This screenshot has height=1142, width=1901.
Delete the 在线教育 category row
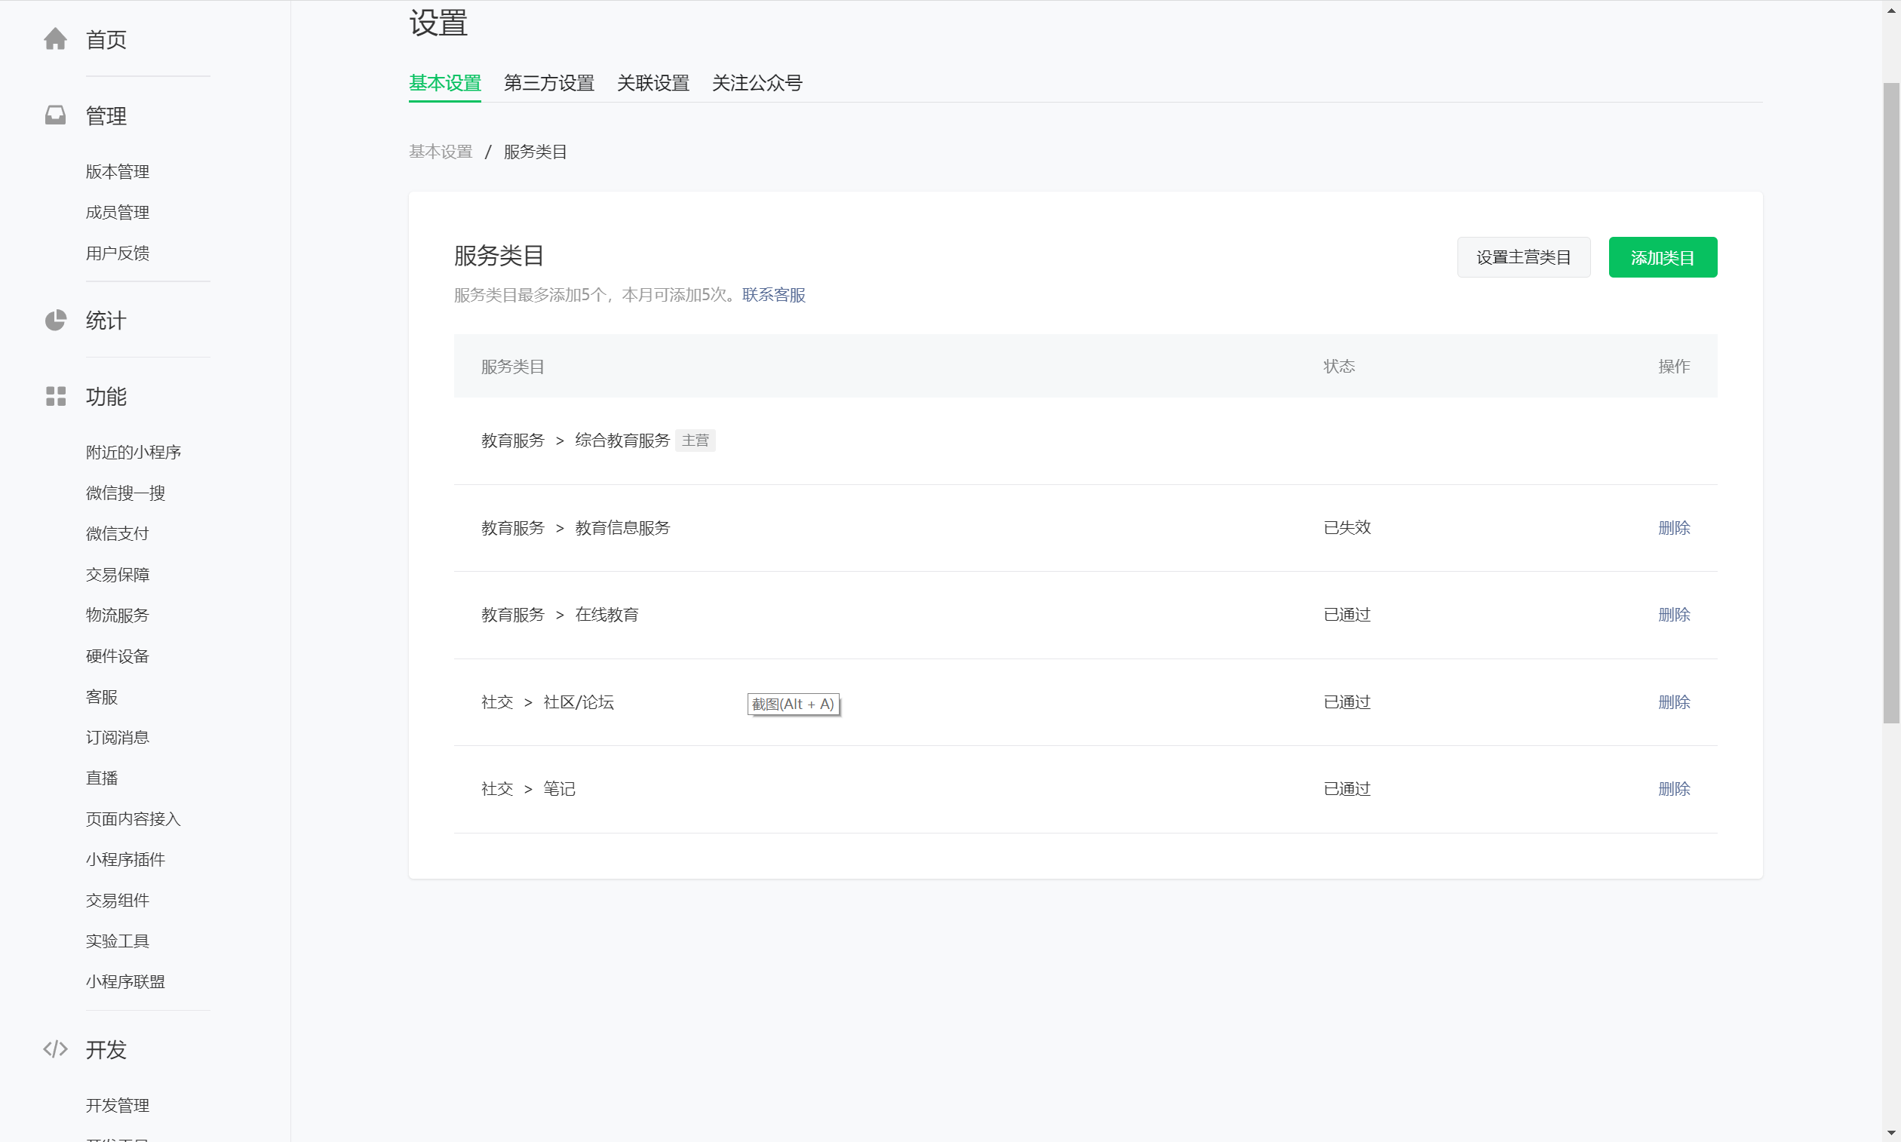[x=1674, y=615]
